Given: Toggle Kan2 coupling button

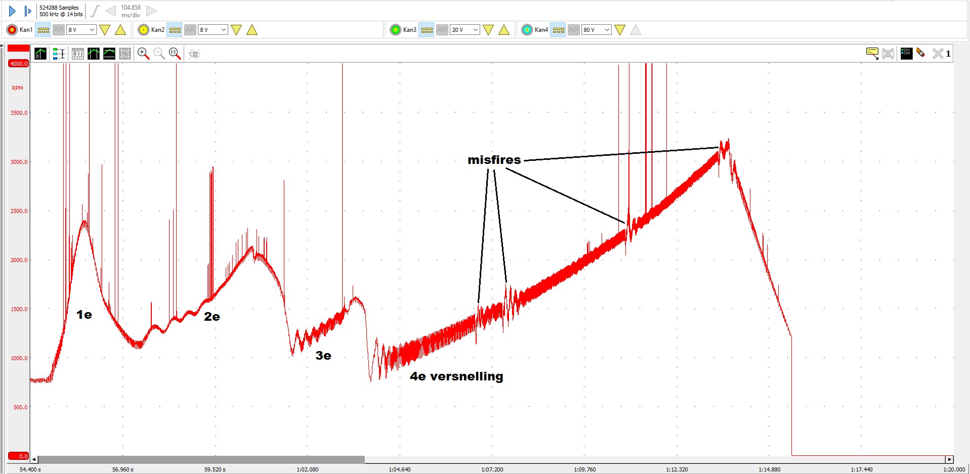Looking at the screenshot, I should click(x=175, y=30).
